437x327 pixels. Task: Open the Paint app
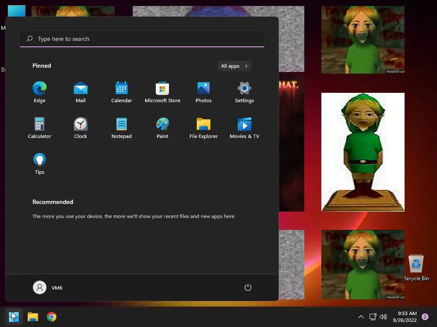[x=163, y=128]
